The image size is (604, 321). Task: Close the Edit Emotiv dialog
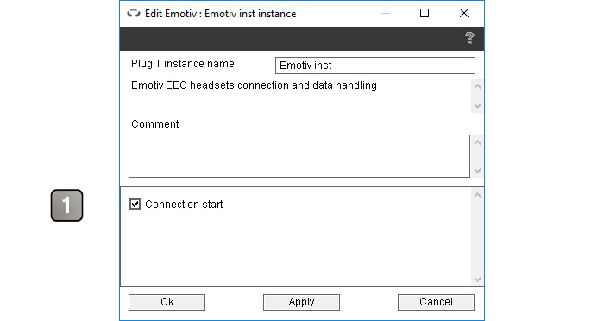tap(464, 14)
